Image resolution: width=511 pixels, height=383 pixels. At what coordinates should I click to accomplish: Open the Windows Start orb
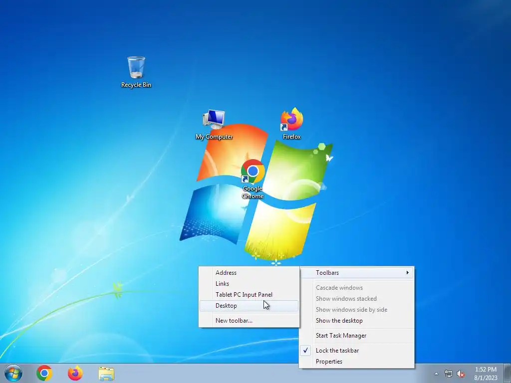pos(13,373)
